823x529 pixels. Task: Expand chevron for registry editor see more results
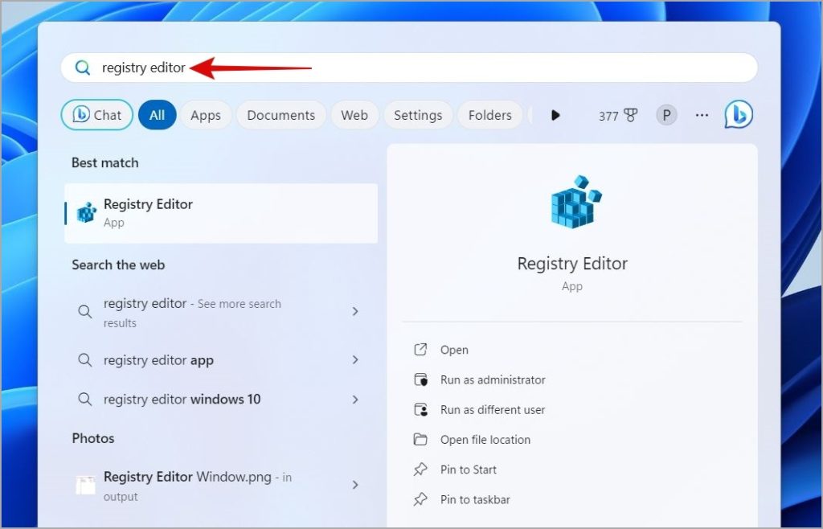point(355,311)
